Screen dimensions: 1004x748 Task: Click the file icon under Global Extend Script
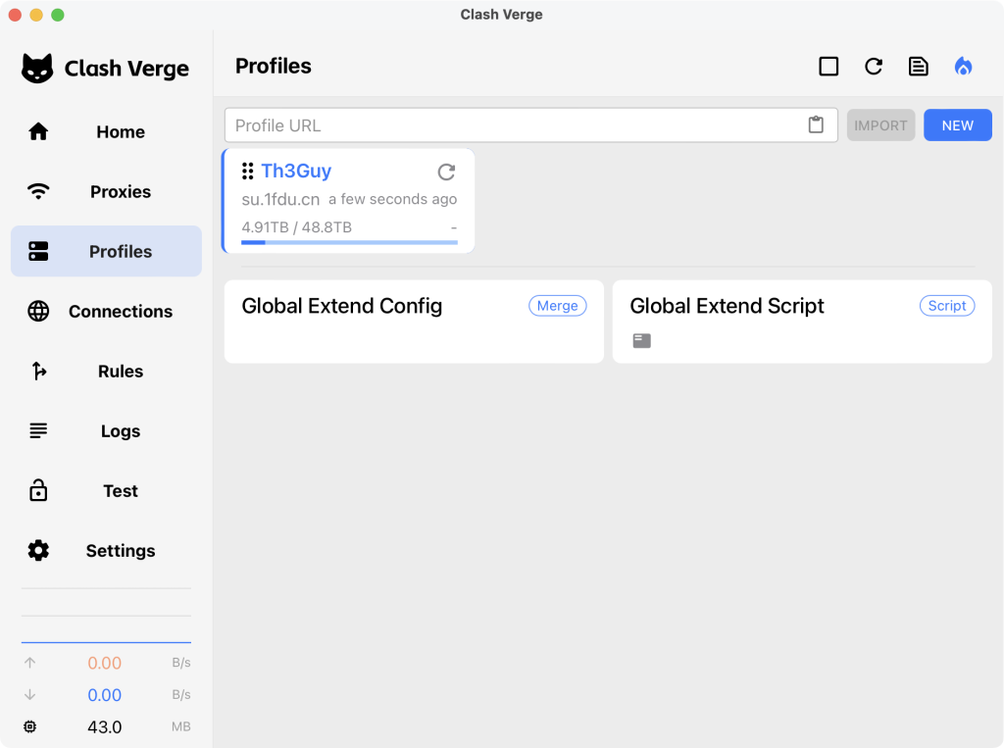click(641, 341)
